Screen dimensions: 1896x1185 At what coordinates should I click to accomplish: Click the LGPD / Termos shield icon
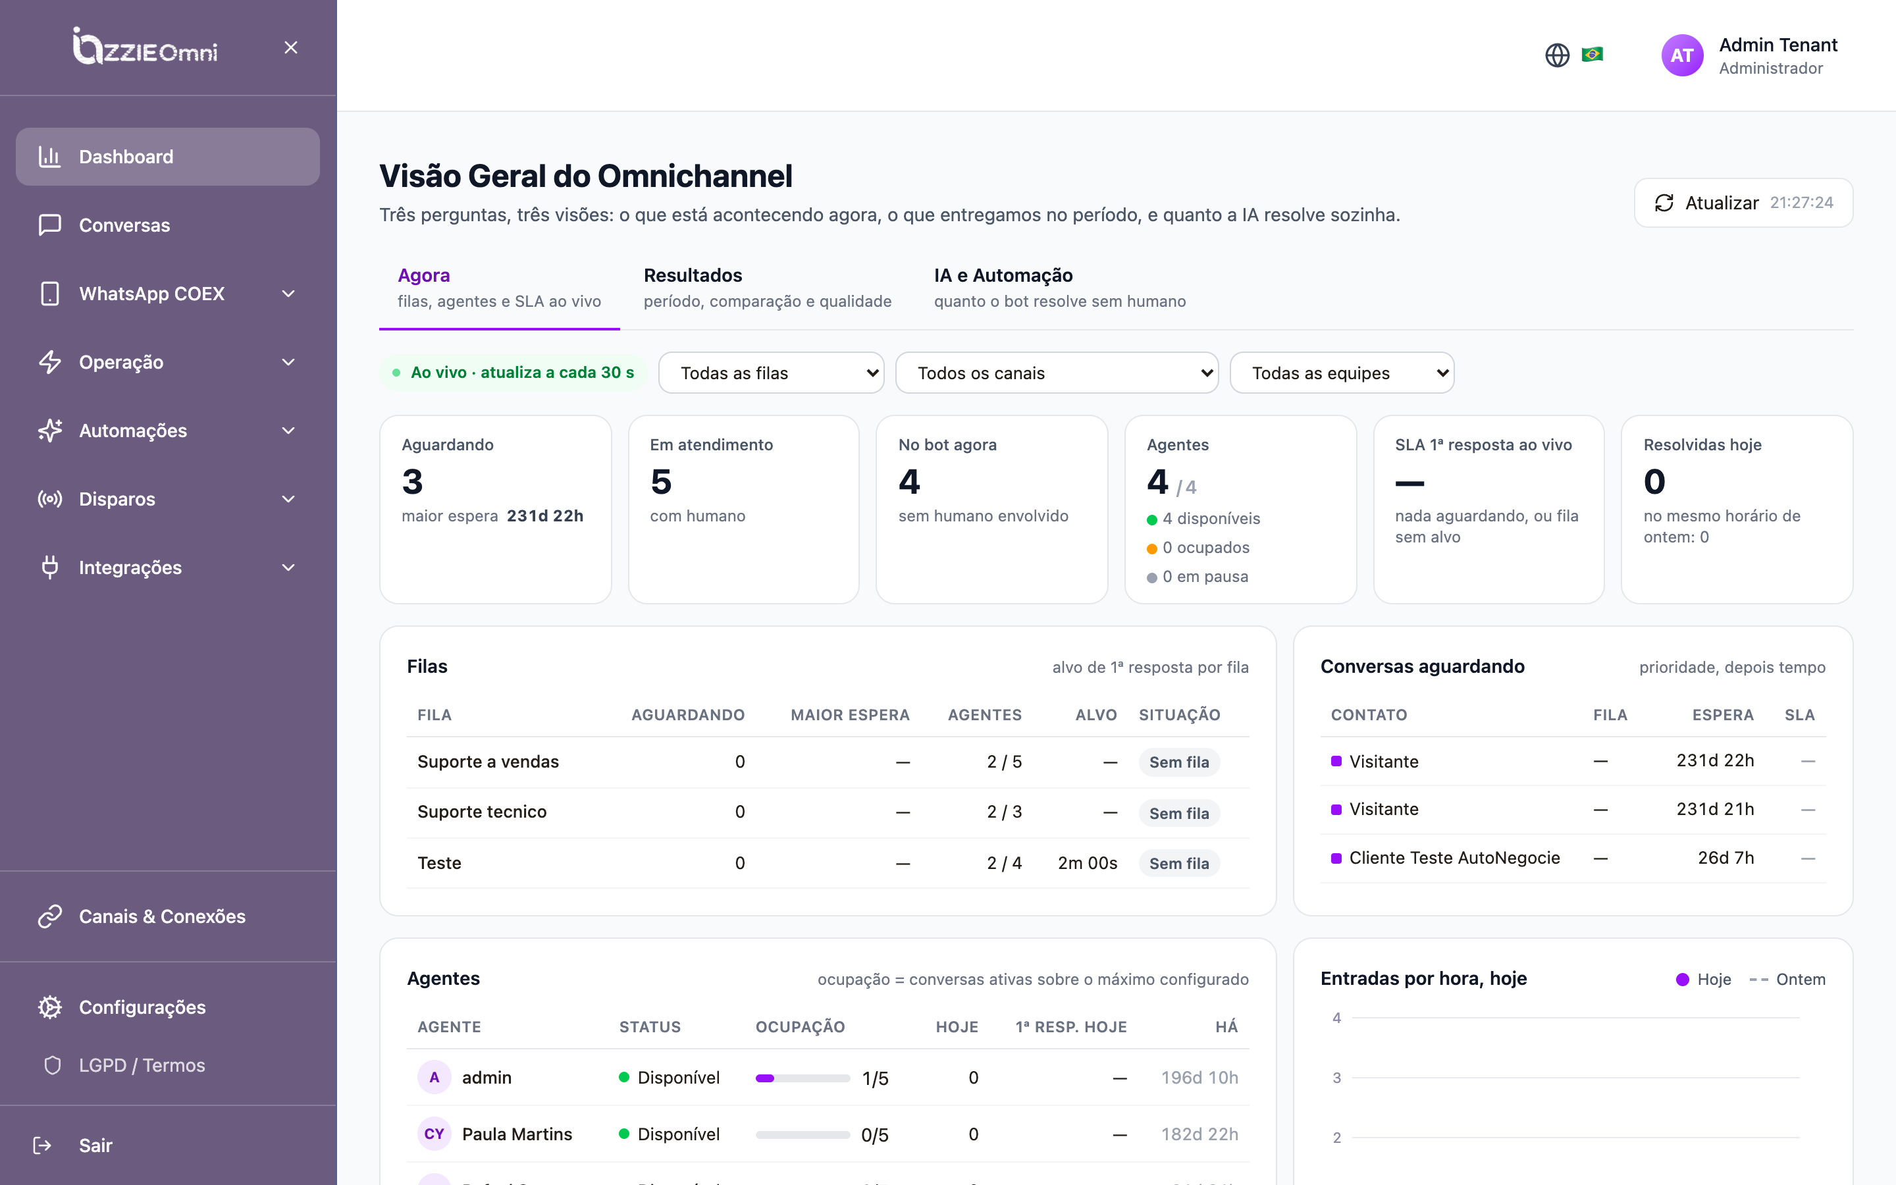coord(53,1065)
